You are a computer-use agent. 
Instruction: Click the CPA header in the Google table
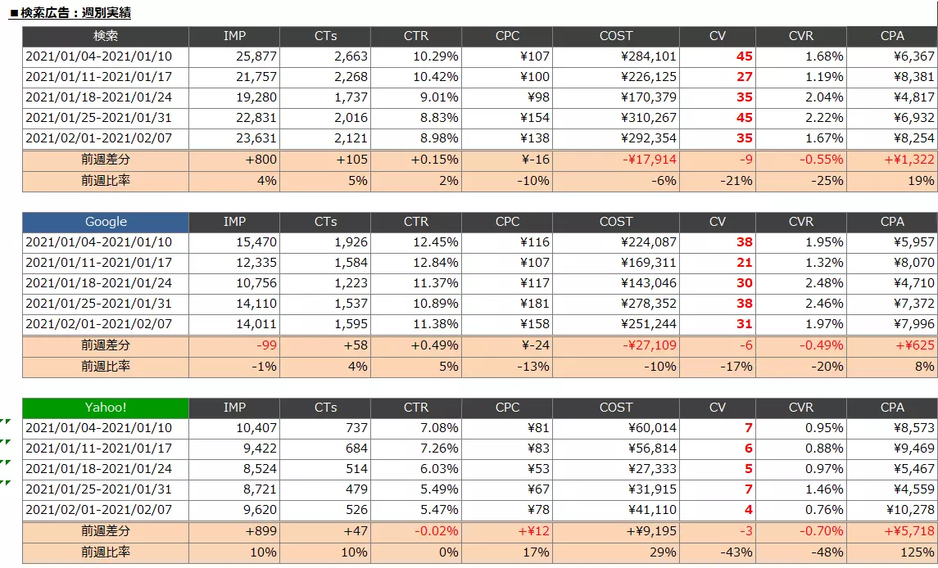[x=892, y=221]
